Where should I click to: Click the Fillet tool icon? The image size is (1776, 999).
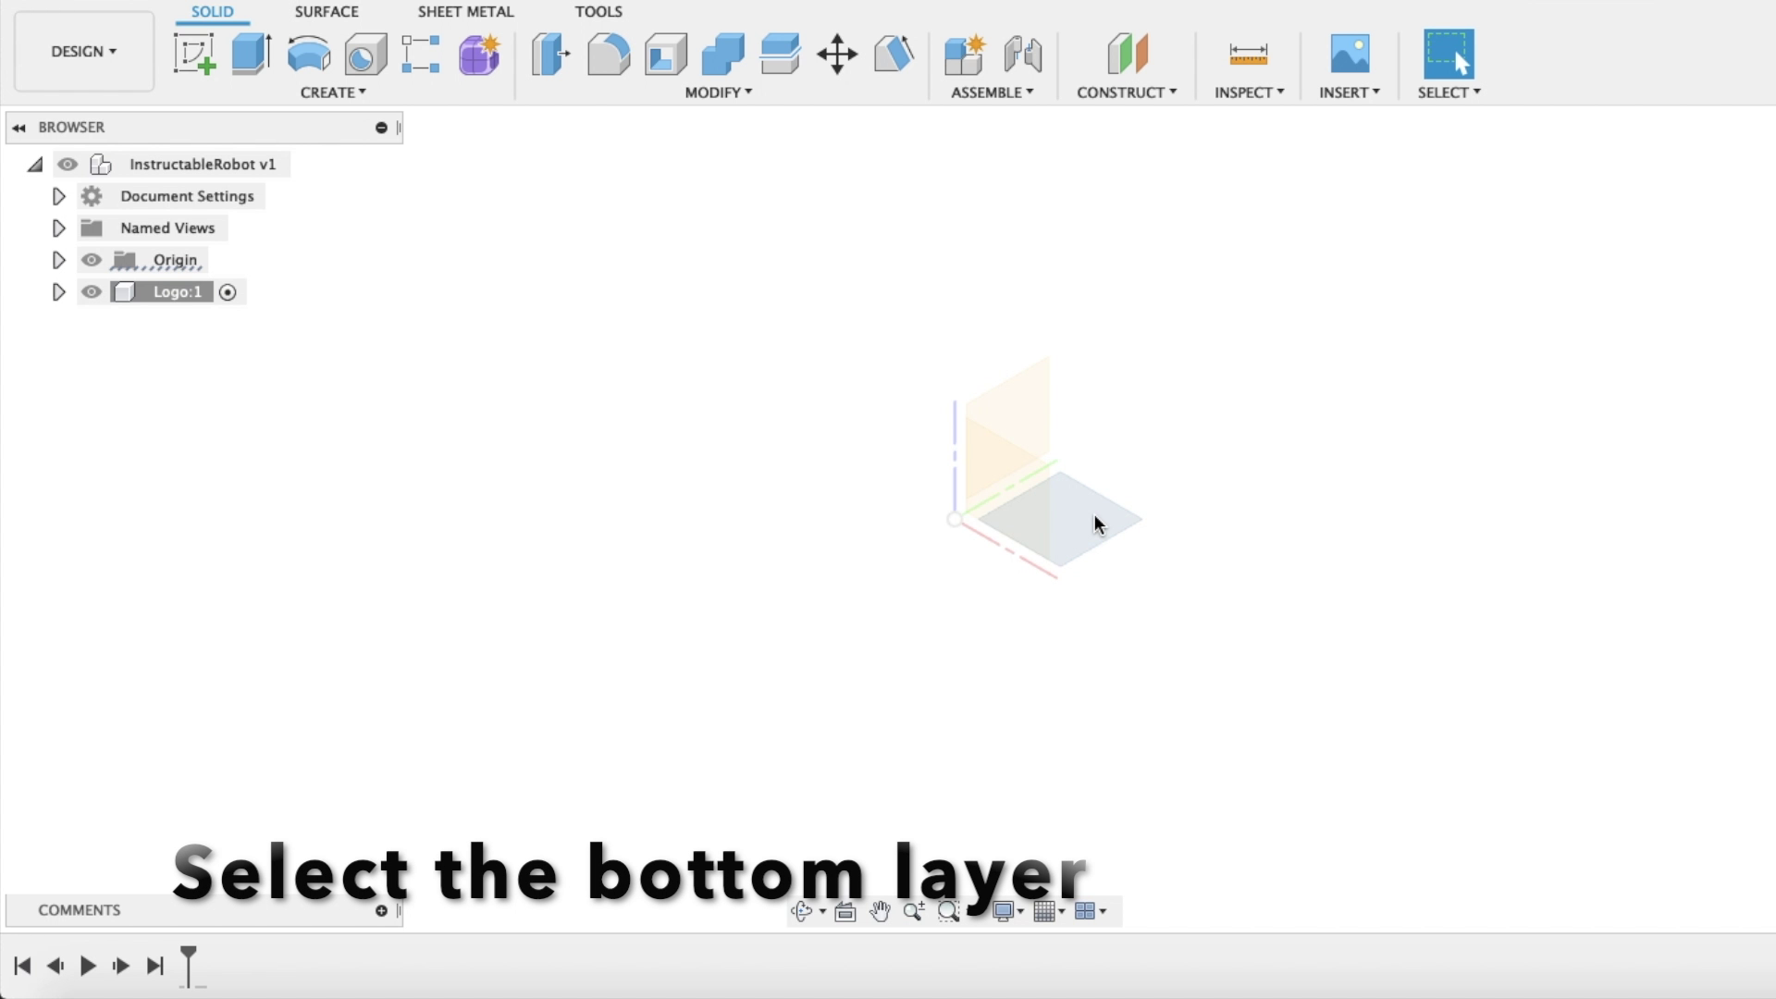(608, 54)
